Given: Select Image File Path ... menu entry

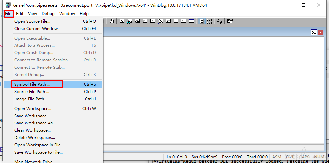Looking at the screenshot, I should (x=53, y=99).
